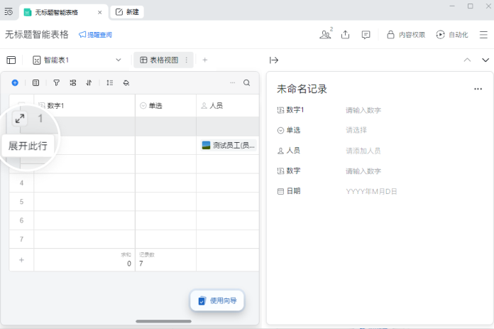Screen dimensions: 494x329
Task: Open the comments icon
Action: point(366,35)
